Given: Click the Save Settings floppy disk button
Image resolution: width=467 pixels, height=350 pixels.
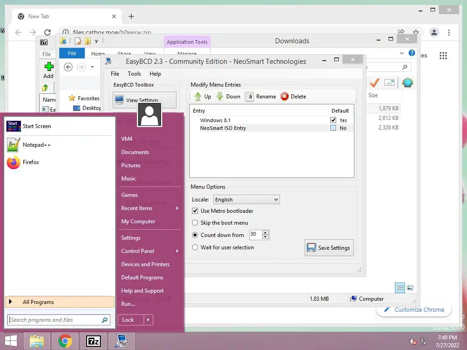Looking at the screenshot, I should [x=329, y=247].
